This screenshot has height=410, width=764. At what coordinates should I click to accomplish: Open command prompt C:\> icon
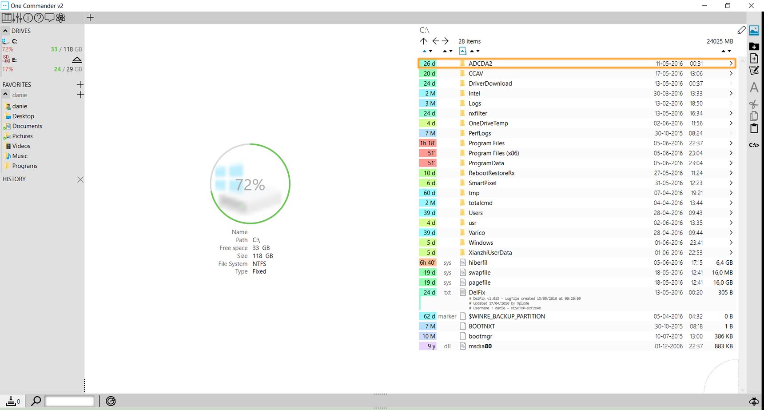pyautogui.click(x=754, y=145)
